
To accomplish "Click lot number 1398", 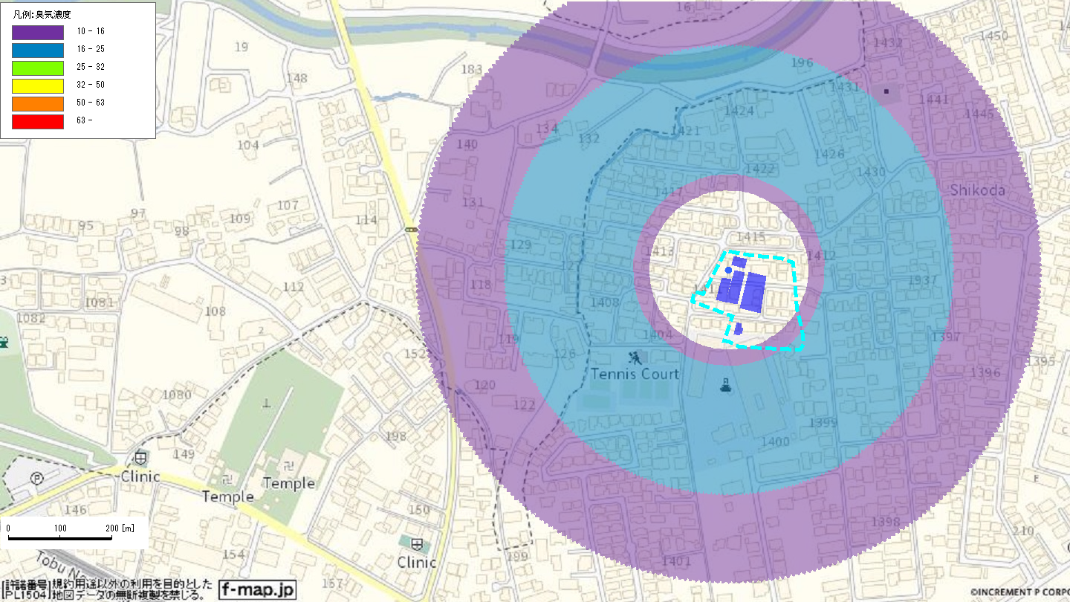I will tap(886, 522).
